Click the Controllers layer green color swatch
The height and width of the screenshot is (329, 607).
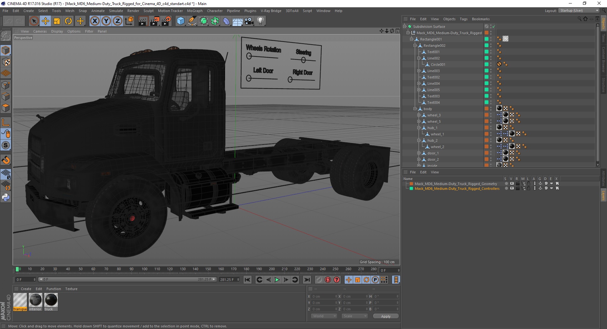411,189
